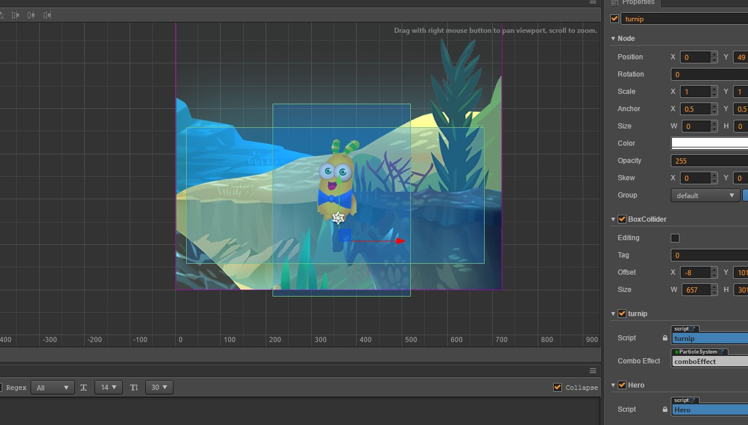Click the Scale X input field
This screenshot has width=748, height=425.
[695, 92]
